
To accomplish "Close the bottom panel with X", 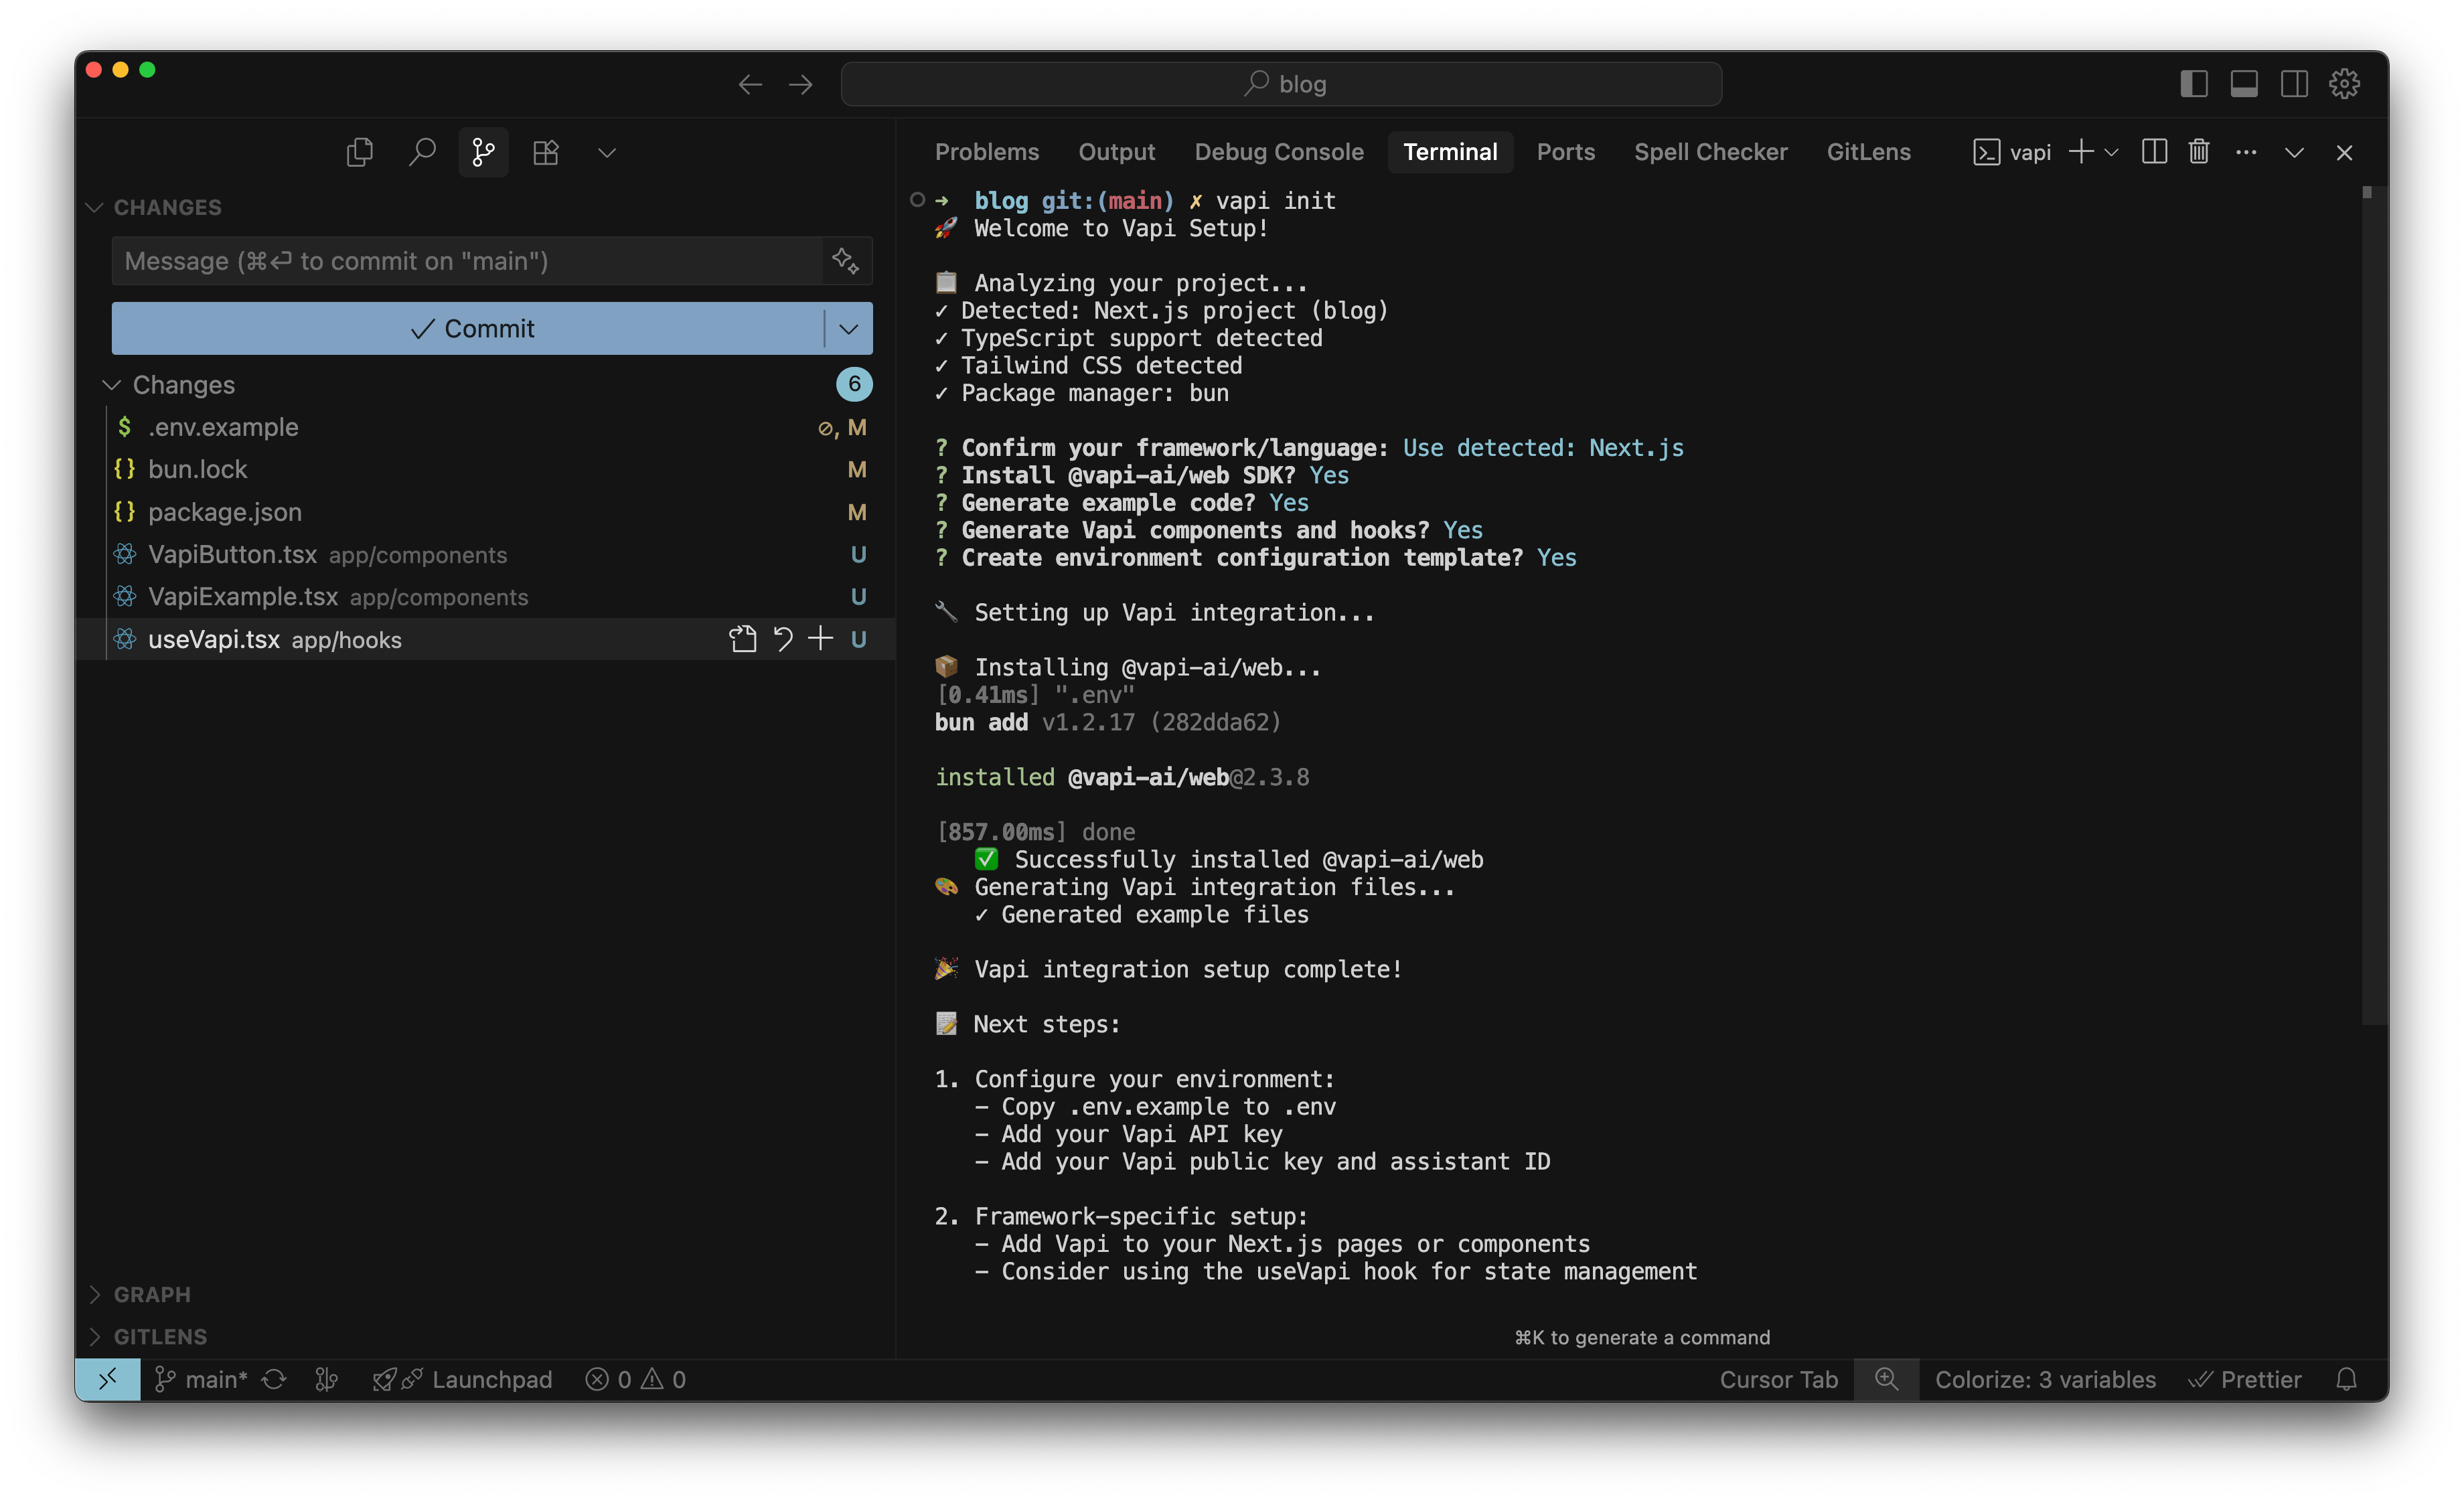I will coord(2344,153).
